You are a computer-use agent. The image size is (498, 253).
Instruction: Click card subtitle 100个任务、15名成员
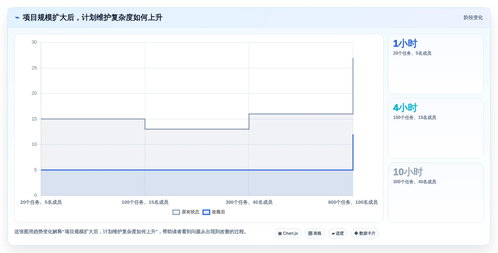(x=415, y=118)
